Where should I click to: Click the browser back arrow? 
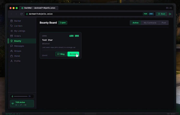tap(11, 14)
